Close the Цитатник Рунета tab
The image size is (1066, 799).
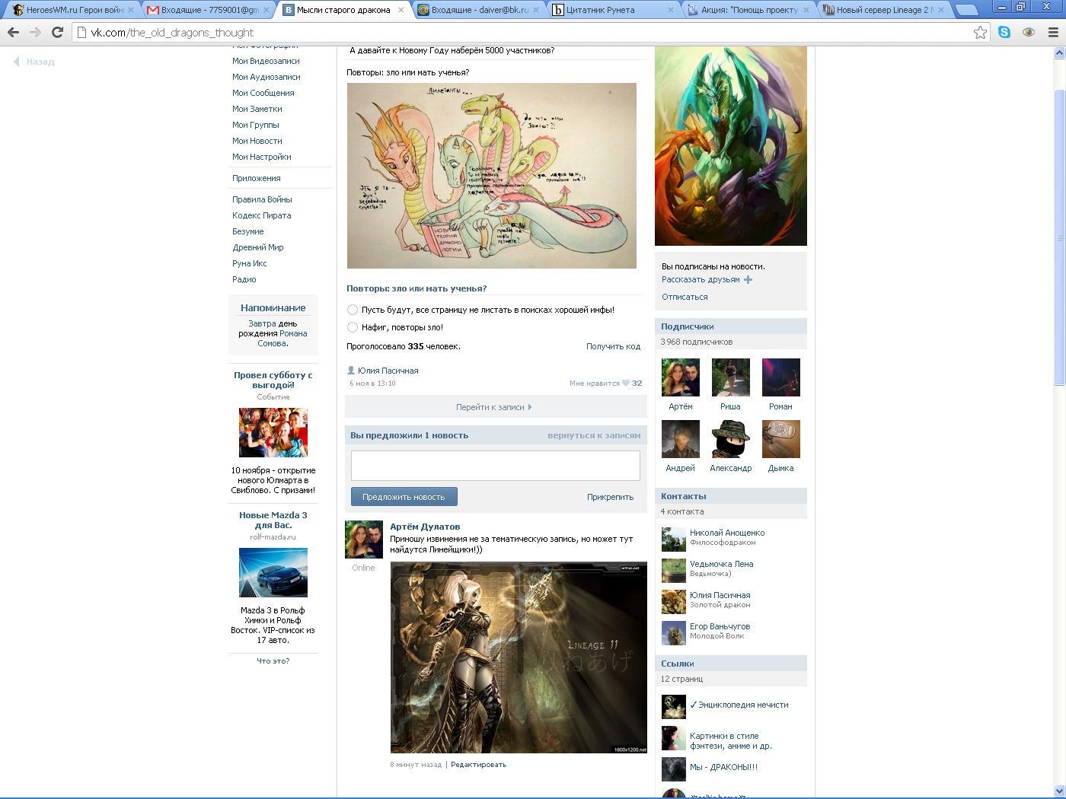click(x=671, y=10)
